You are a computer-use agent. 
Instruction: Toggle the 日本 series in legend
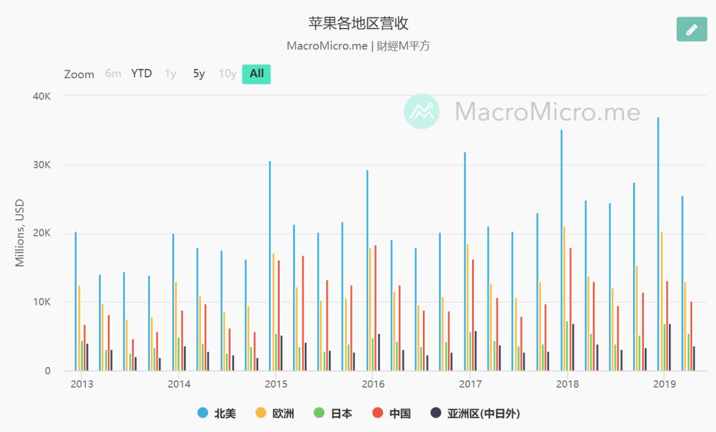pyautogui.click(x=333, y=413)
